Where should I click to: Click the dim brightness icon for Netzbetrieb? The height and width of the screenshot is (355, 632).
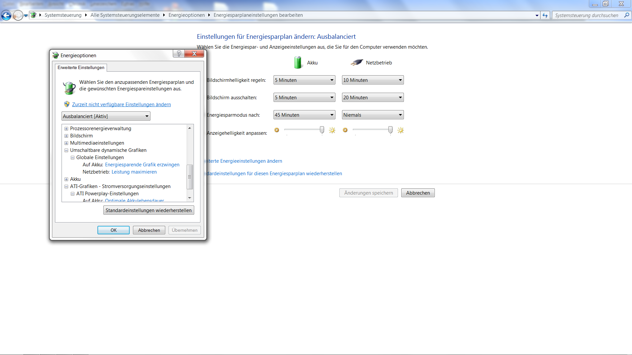tap(345, 130)
